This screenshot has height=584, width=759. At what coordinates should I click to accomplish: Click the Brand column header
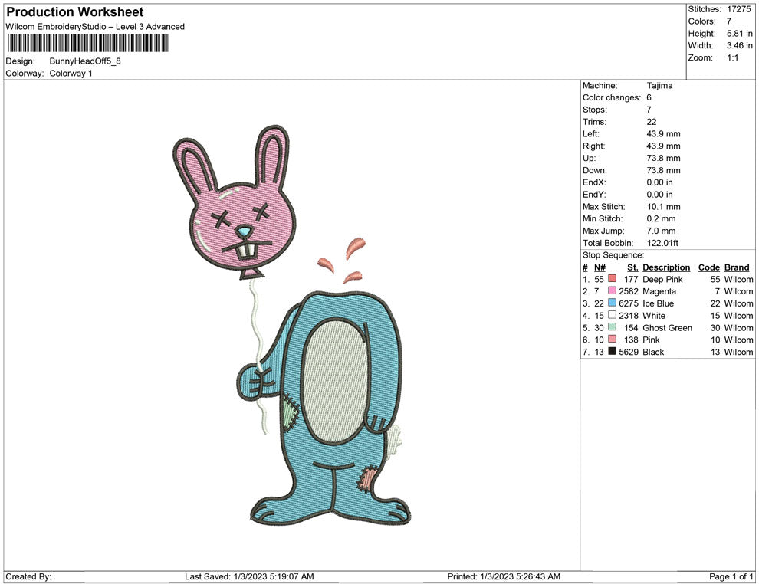tap(737, 267)
